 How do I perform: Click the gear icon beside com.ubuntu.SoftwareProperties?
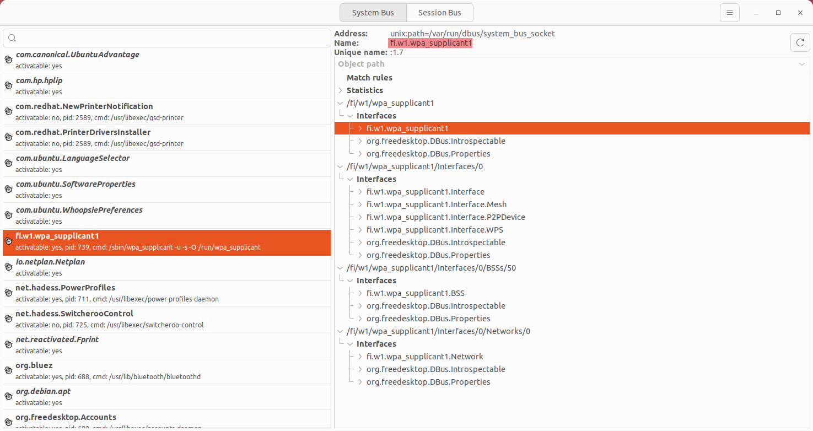[x=9, y=189]
